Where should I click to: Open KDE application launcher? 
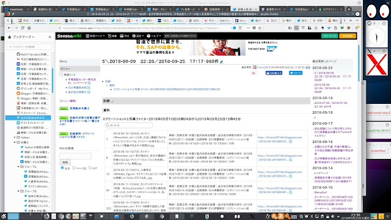point(4,216)
